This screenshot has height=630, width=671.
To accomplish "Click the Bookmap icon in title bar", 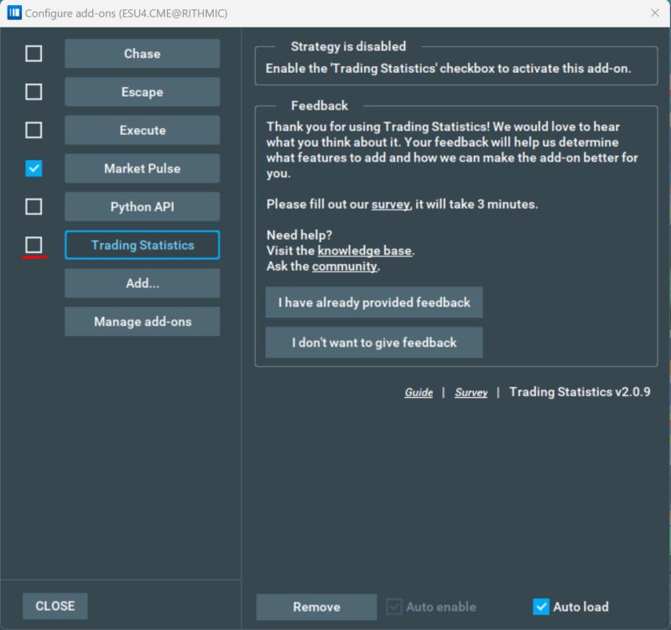I will pyautogui.click(x=14, y=13).
